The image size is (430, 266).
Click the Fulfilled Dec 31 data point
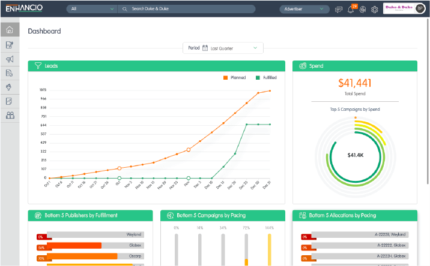(270, 124)
